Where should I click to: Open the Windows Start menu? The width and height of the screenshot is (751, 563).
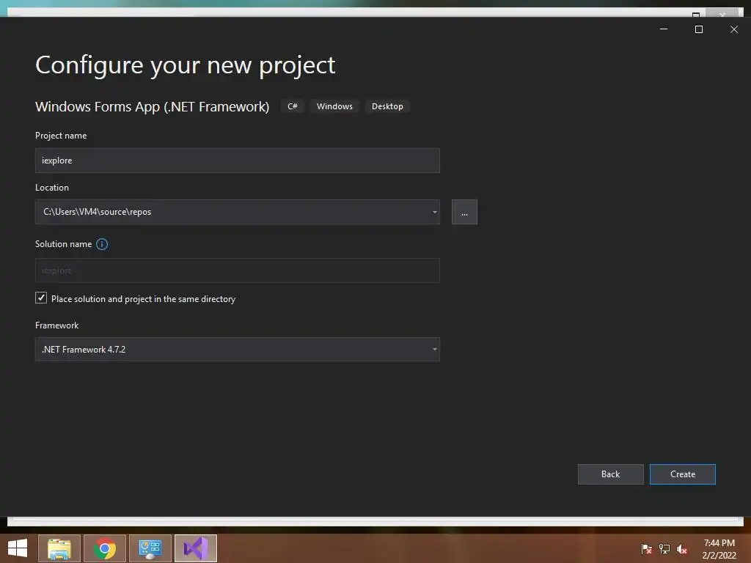(18, 548)
